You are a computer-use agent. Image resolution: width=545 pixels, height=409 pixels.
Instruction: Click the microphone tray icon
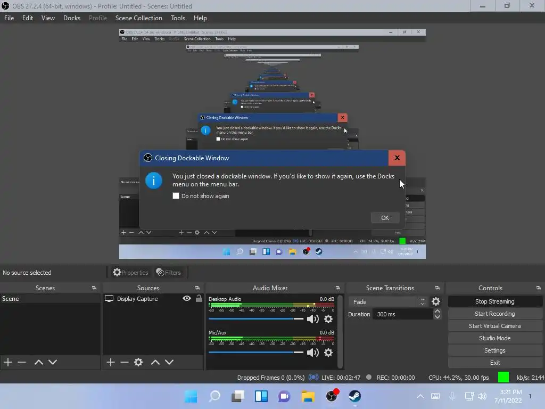point(452,396)
